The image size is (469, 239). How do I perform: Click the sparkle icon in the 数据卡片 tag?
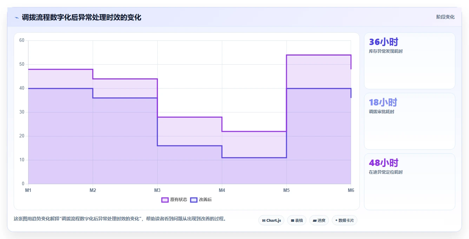336,220
